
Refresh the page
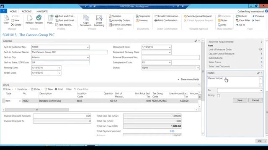[241, 16]
